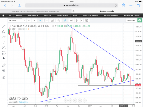Select the crosshair cursor tool
The height and width of the screenshot is (107, 143).
(4, 21)
